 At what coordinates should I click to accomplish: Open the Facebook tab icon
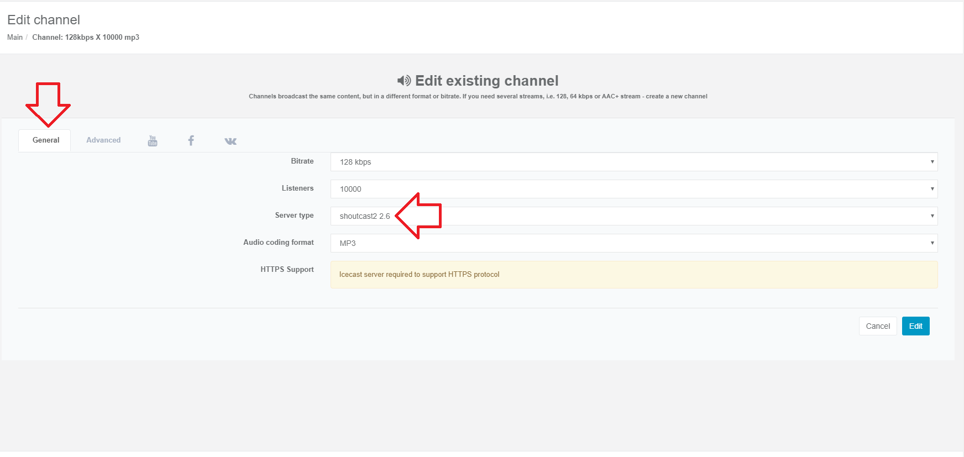(x=191, y=140)
